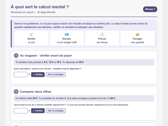Image resolution: width=168 pixels, height=126 pixels.
Task: Click the bold text prendre rapidement une décision
Action: click(x=59, y=27)
